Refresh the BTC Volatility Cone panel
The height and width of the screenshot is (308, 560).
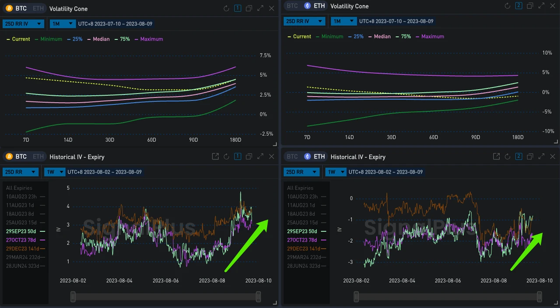(226, 8)
